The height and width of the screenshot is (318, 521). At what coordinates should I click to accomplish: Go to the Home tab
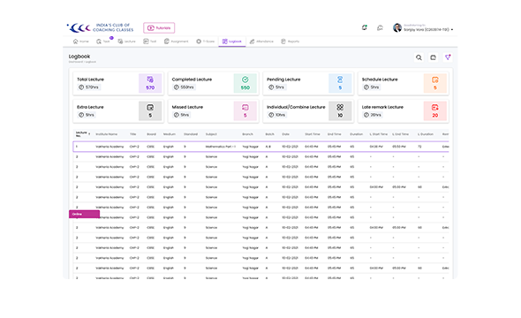pyautogui.click(x=80, y=42)
